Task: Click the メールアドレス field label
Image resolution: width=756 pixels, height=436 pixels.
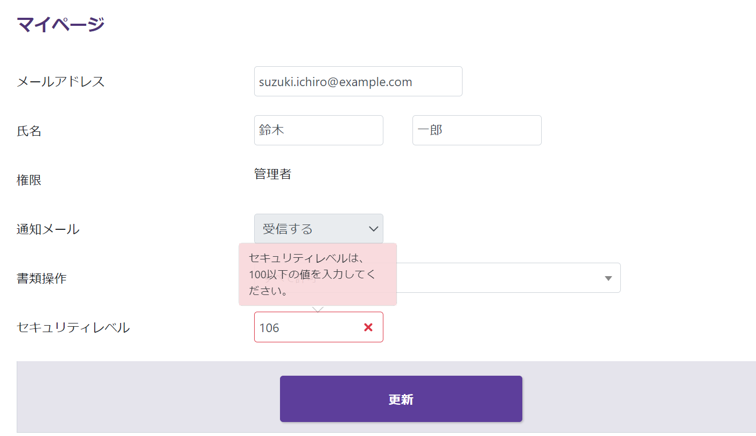Action: click(61, 82)
